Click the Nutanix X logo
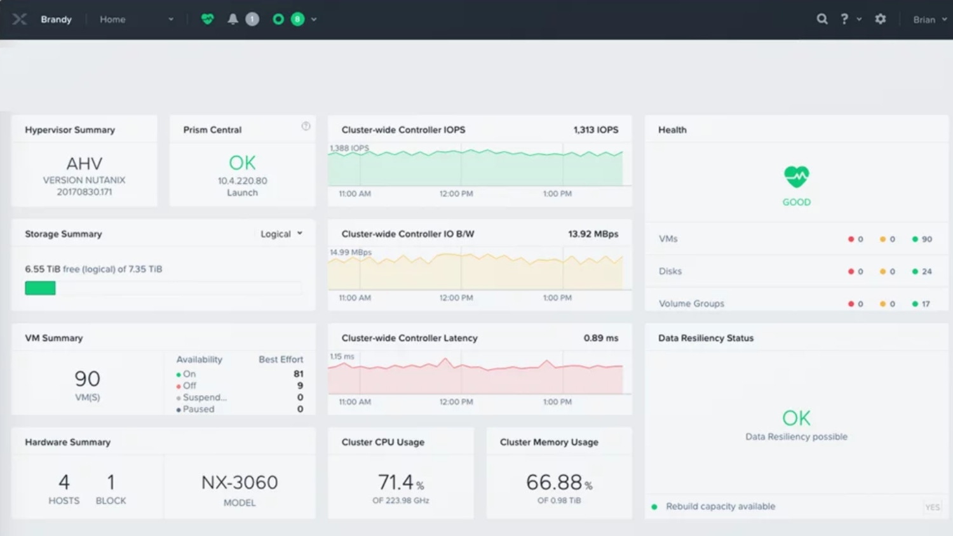 19,18
